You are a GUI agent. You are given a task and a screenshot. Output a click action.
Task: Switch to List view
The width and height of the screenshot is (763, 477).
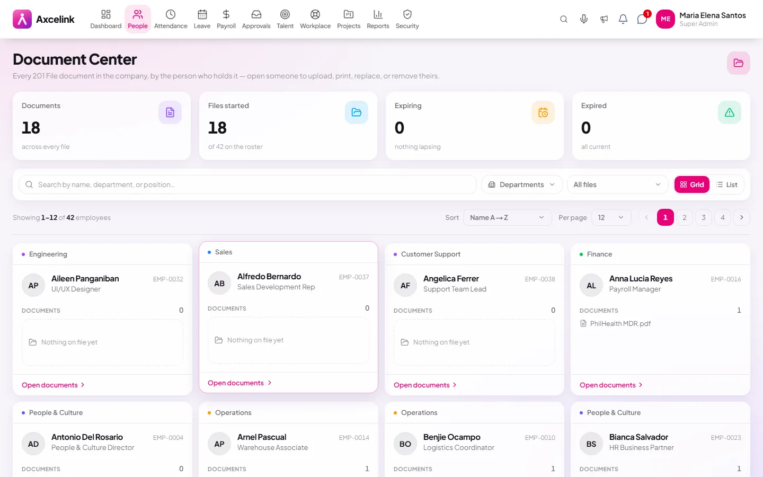click(727, 184)
